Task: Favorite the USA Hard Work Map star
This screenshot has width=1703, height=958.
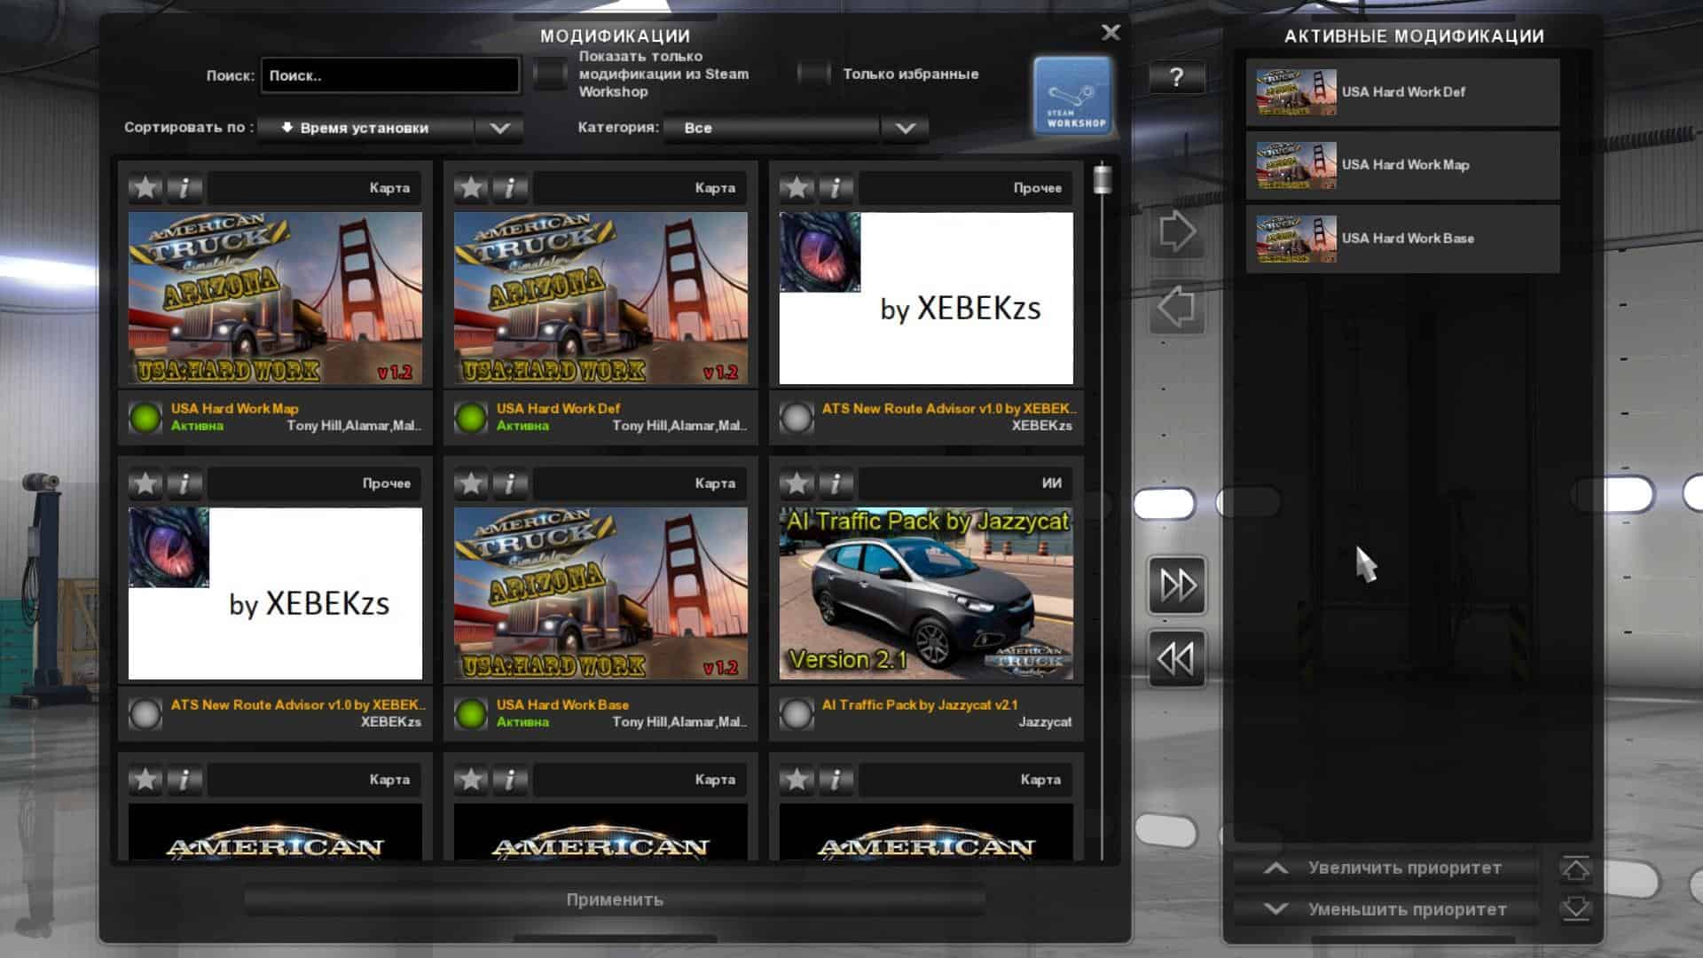Action: (145, 187)
